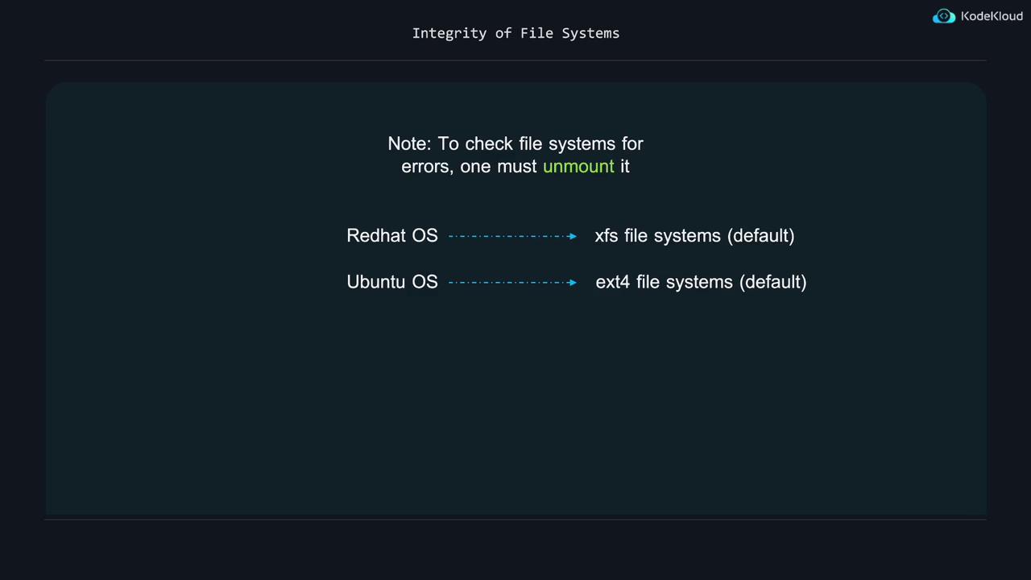Viewport: 1031px width, 580px height.
Task: Click the word xfs
Action: coord(606,236)
